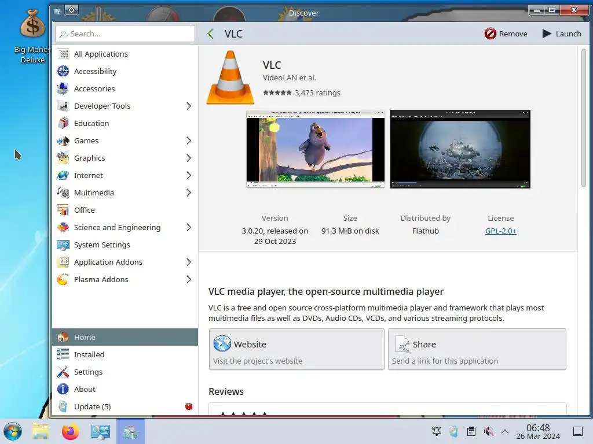The image size is (593, 444).
Task: Open the Office category icon
Action: (x=63, y=210)
